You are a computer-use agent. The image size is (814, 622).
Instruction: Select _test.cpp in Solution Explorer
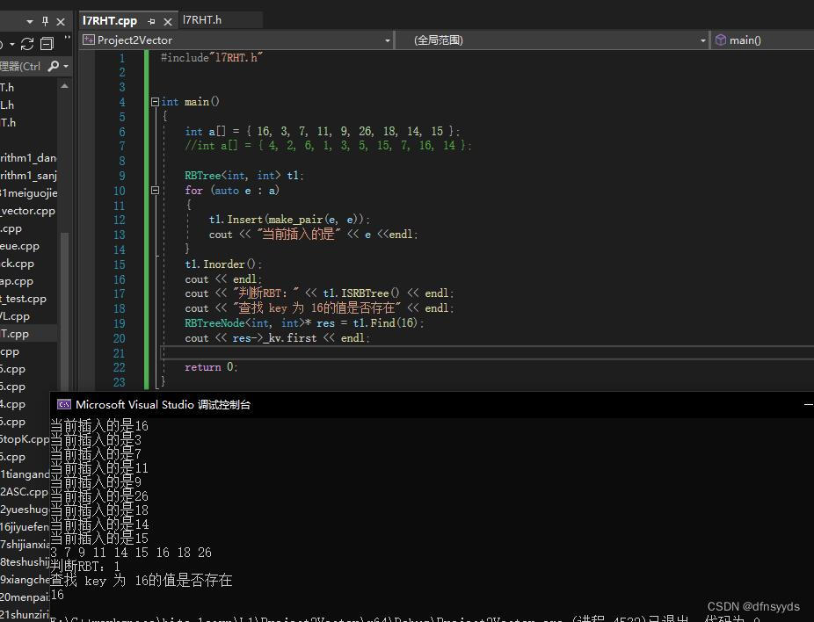click(24, 299)
